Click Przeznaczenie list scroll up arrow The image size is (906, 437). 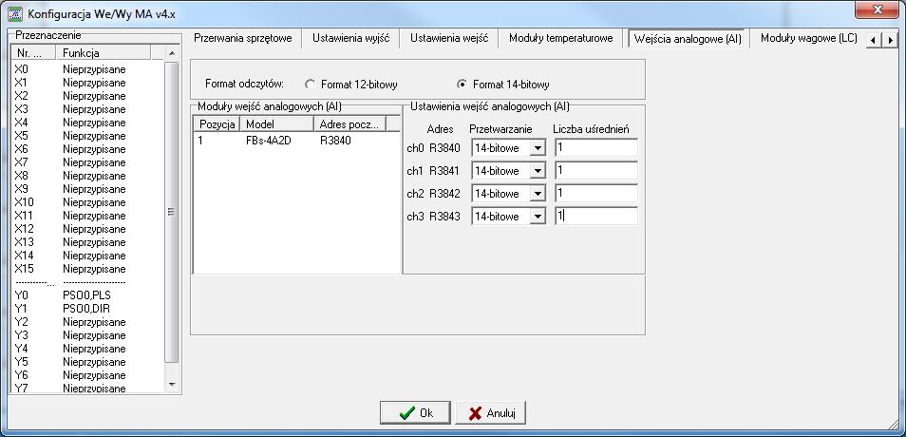[x=171, y=53]
